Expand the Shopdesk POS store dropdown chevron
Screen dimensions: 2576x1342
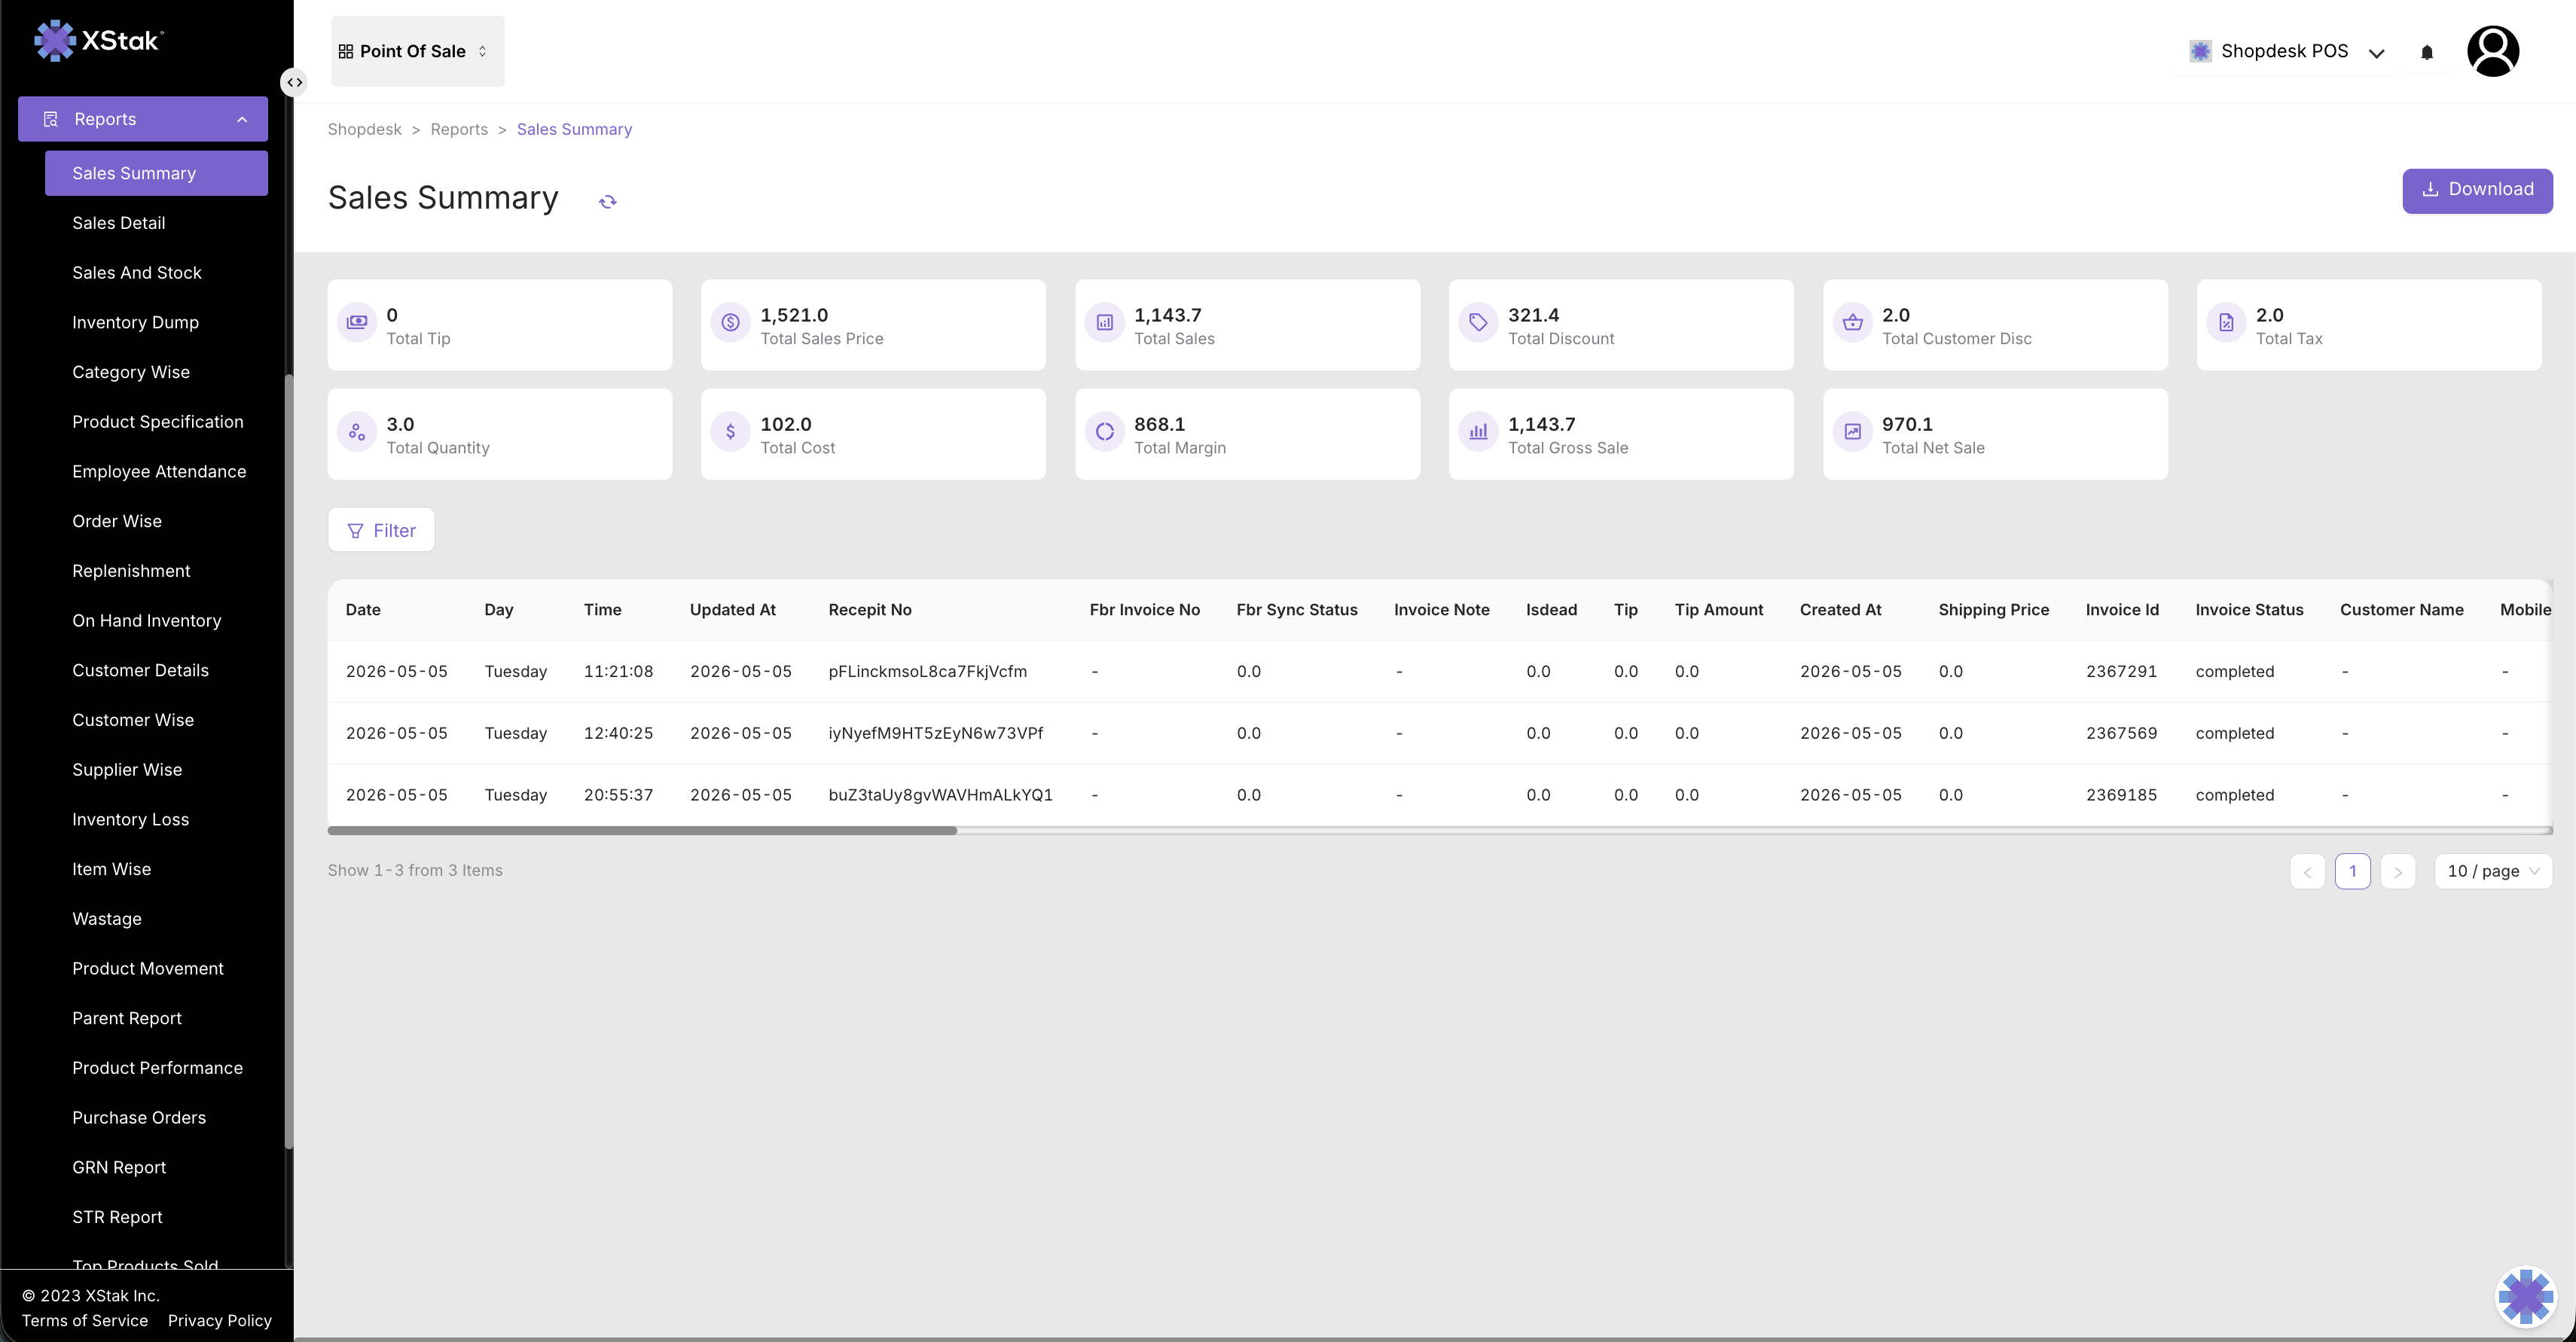pyautogui.click(x=2376, y=53)
